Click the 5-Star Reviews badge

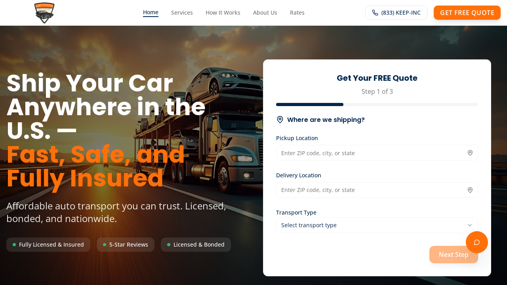click(x=126, y=245)
